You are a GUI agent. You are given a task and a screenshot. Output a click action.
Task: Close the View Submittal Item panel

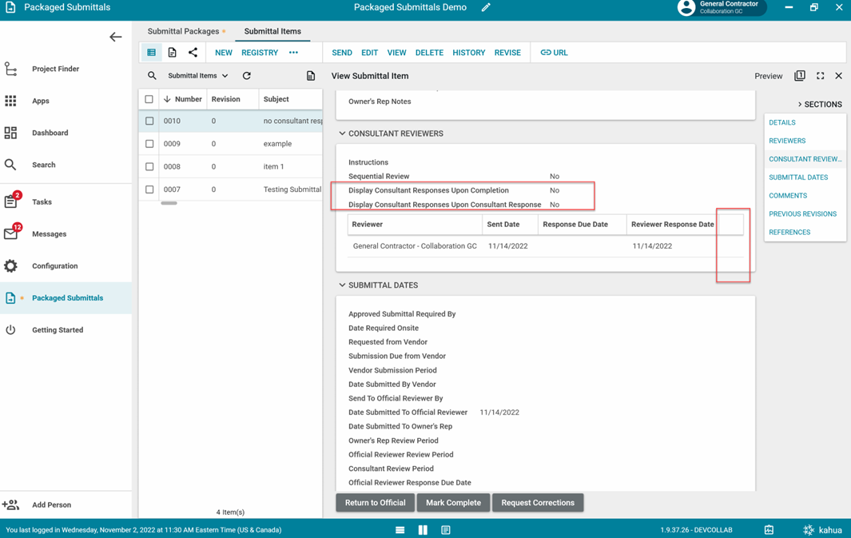(838, 76)
